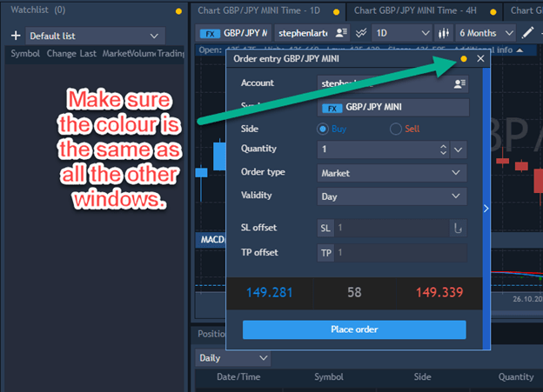The height and width of the screenshot is (392, 543).
Task: Click the indicators icon left of 1D
Action: tap(360, 32)
